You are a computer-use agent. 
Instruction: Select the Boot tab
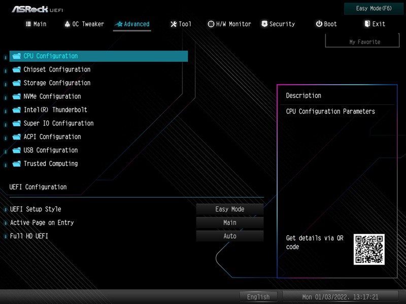(326, 24)
